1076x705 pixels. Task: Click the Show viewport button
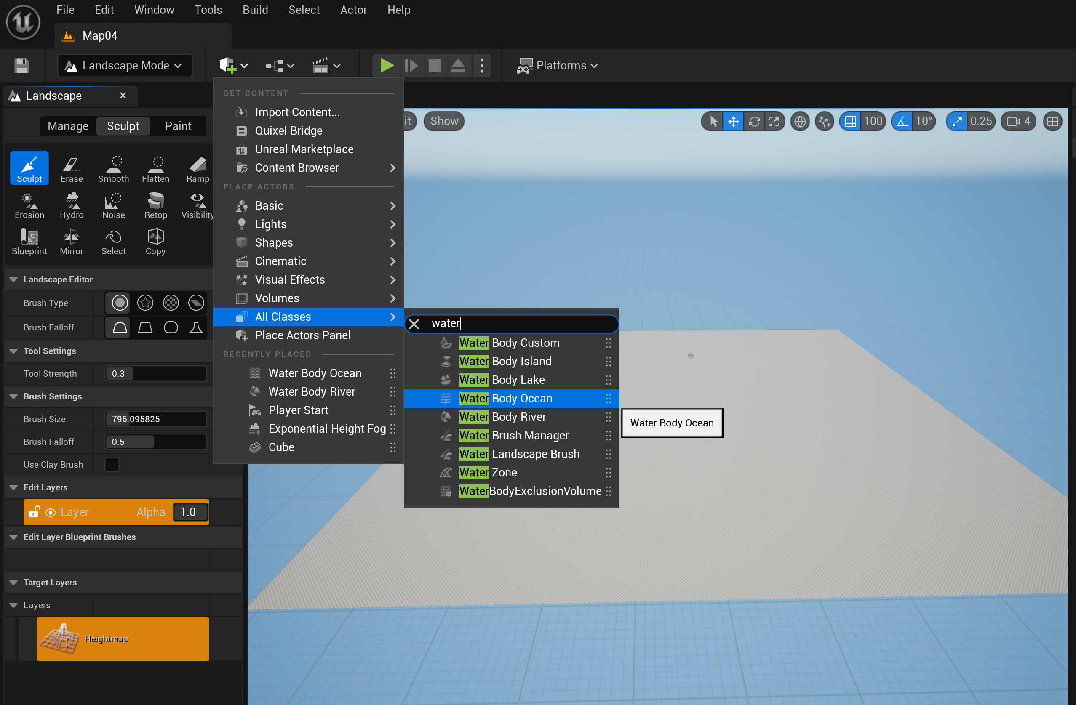click(443, 121)
